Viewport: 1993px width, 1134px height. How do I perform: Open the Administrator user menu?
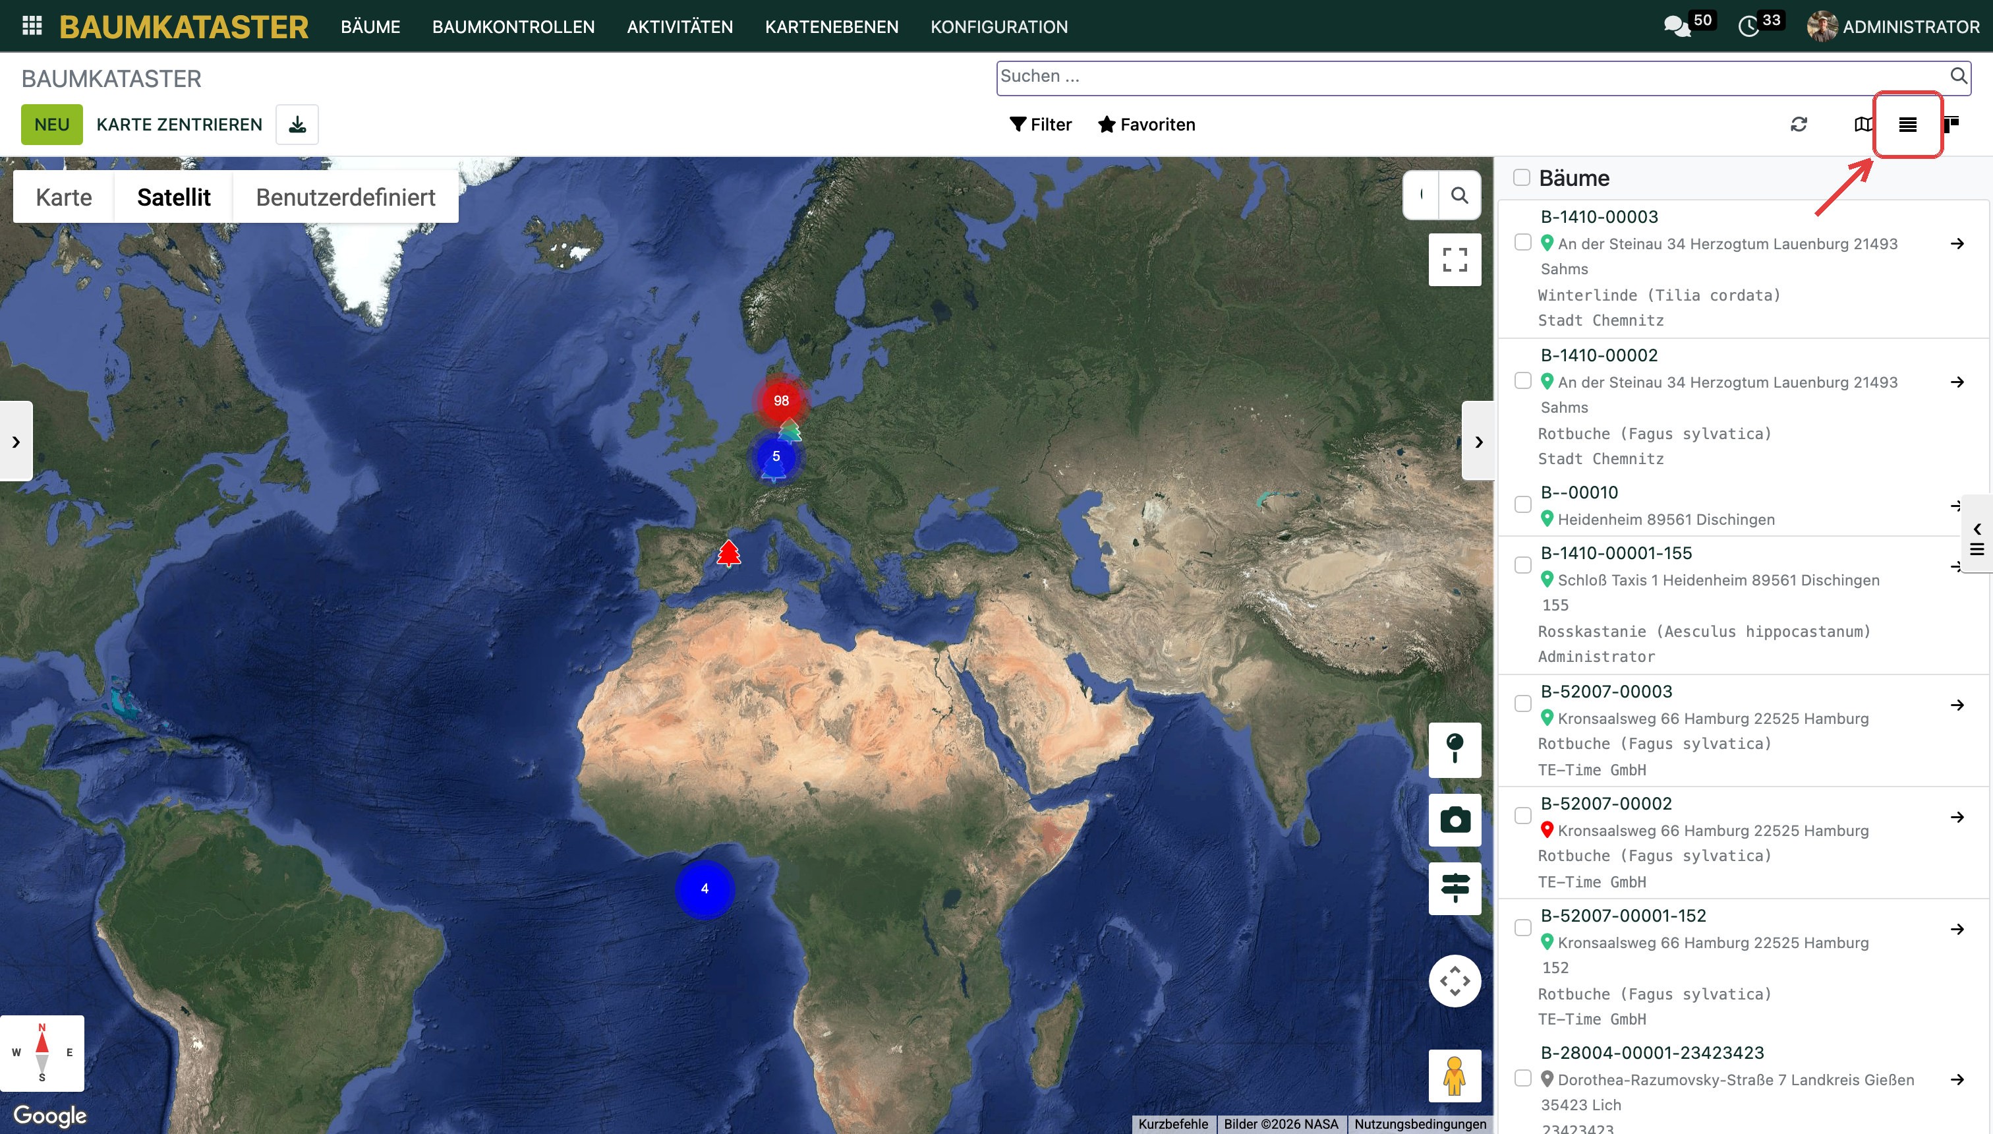(x=1893, y=26)
